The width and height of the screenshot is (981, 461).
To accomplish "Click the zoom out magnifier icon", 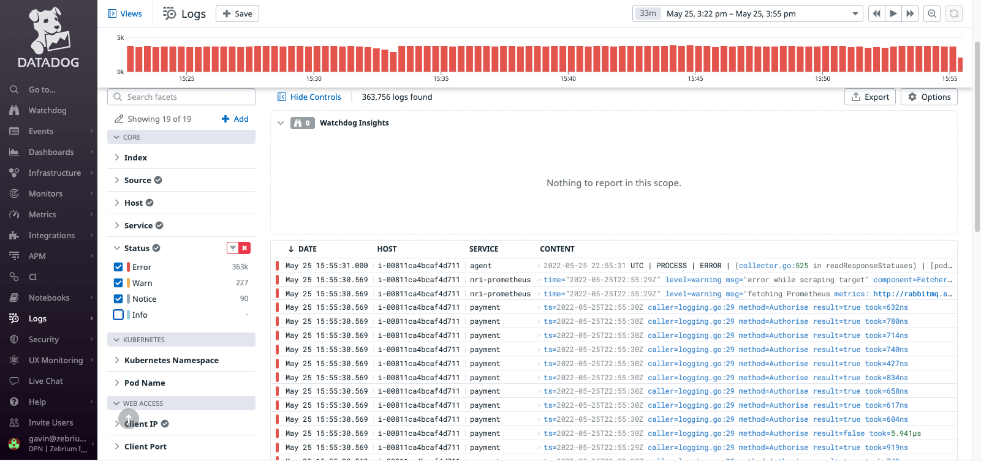I will click(x=932, y=13).
